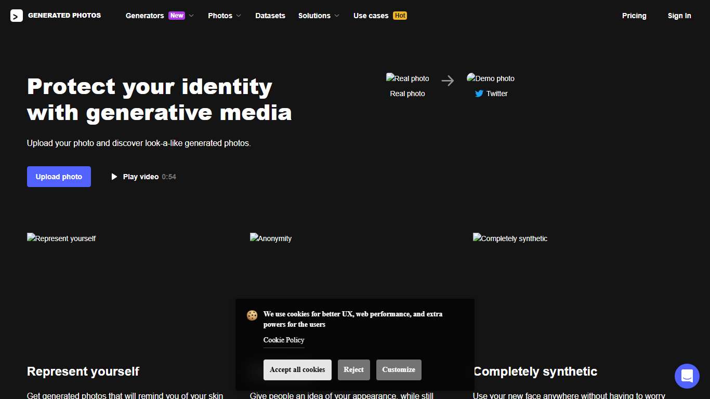Click the play triangle icon for the video
The height and width of the screenshot is (399, 710).
114,177
